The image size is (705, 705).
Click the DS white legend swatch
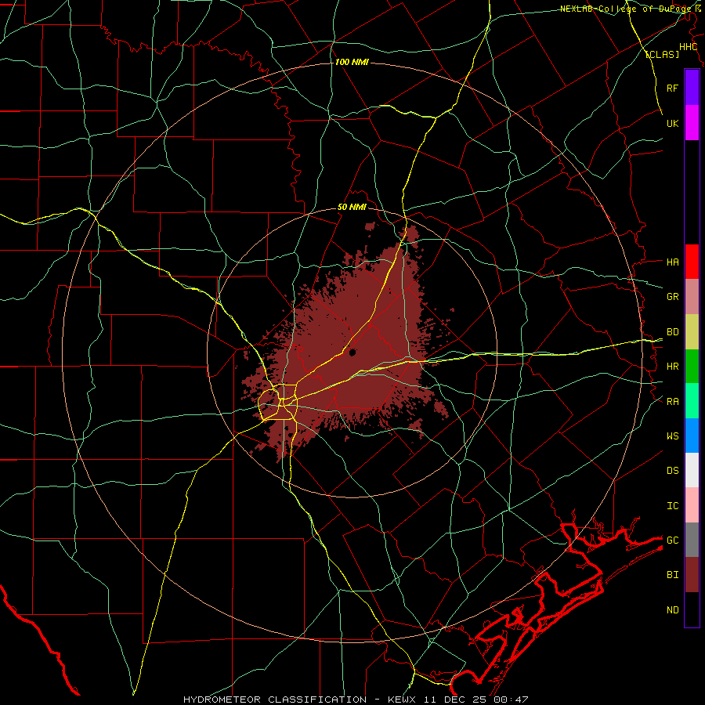(x=692, y=470)
